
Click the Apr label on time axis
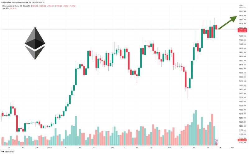[x=232, y=147]
